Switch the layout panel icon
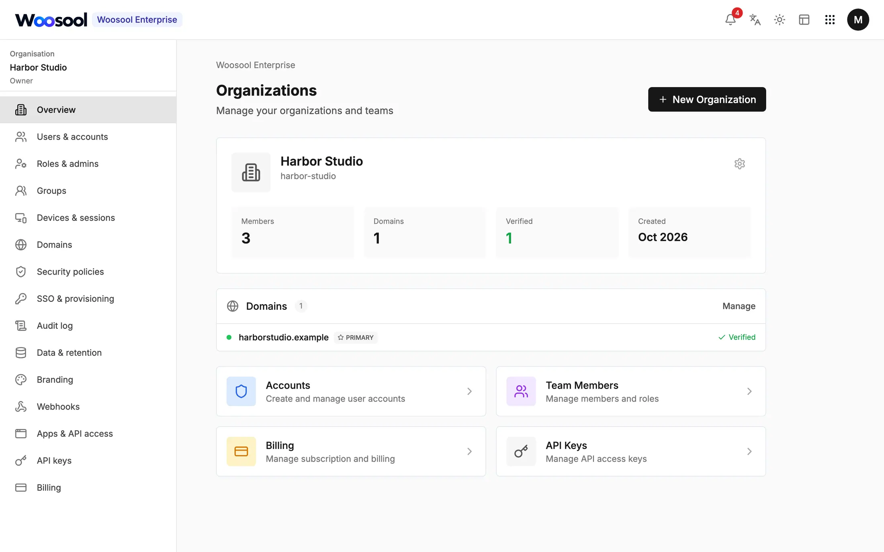Image resolution: width=884 pixels, height=552 pixels. [x=804, y=20]
